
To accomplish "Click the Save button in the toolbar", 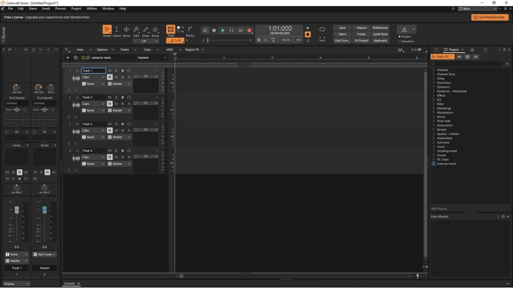I will 342,27.
